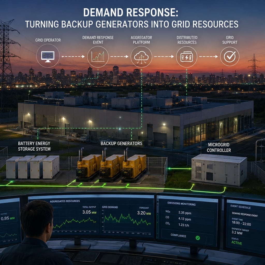The height and width of the screenshot is (265, 265).
Task: Click the 'DEMAND RESPONSE EVENT' schedule entry
Action: click(x=245, y=215)
